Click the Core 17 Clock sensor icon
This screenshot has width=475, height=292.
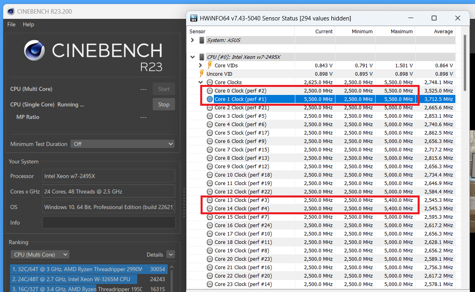[210, 234]
